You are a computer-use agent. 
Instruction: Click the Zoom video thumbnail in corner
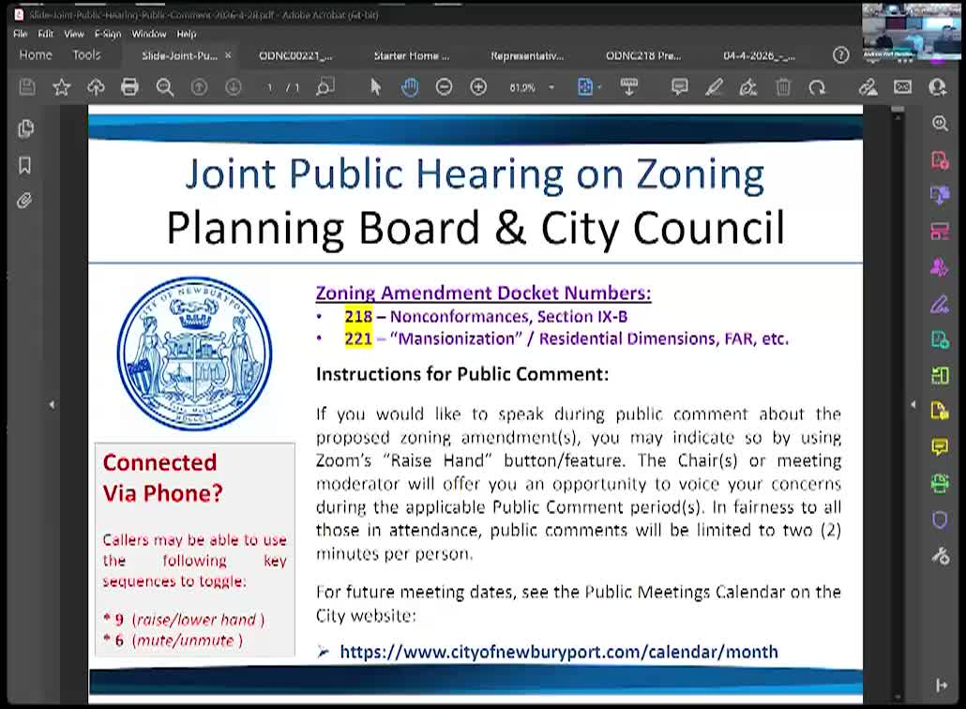tap(912, 33)
